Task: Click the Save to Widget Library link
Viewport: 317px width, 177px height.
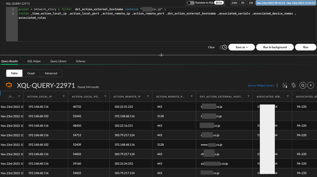Action: 260,85
